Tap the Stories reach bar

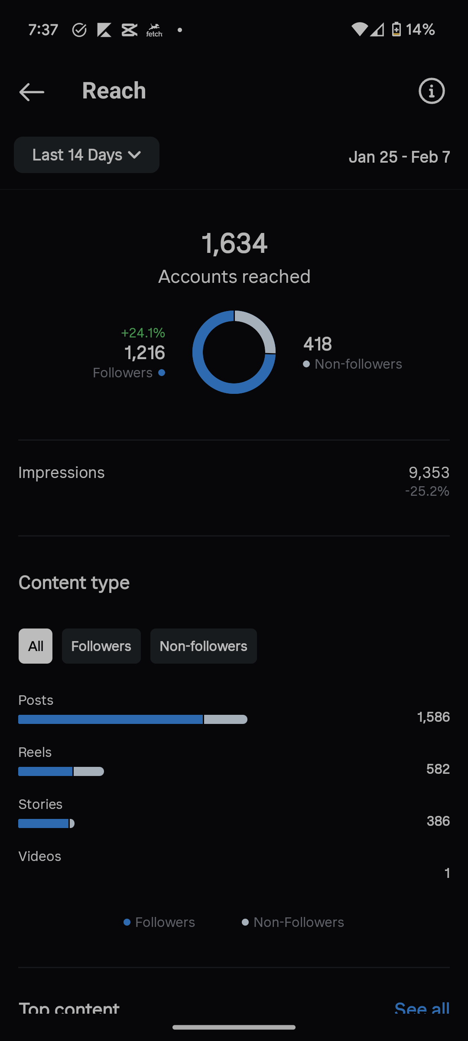[x=46, y=823]
